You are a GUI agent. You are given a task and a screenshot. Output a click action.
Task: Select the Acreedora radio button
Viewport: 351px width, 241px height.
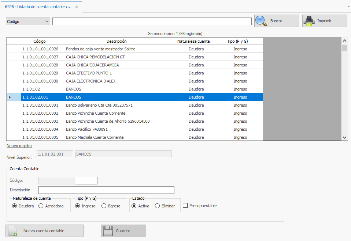pos(41,206)
